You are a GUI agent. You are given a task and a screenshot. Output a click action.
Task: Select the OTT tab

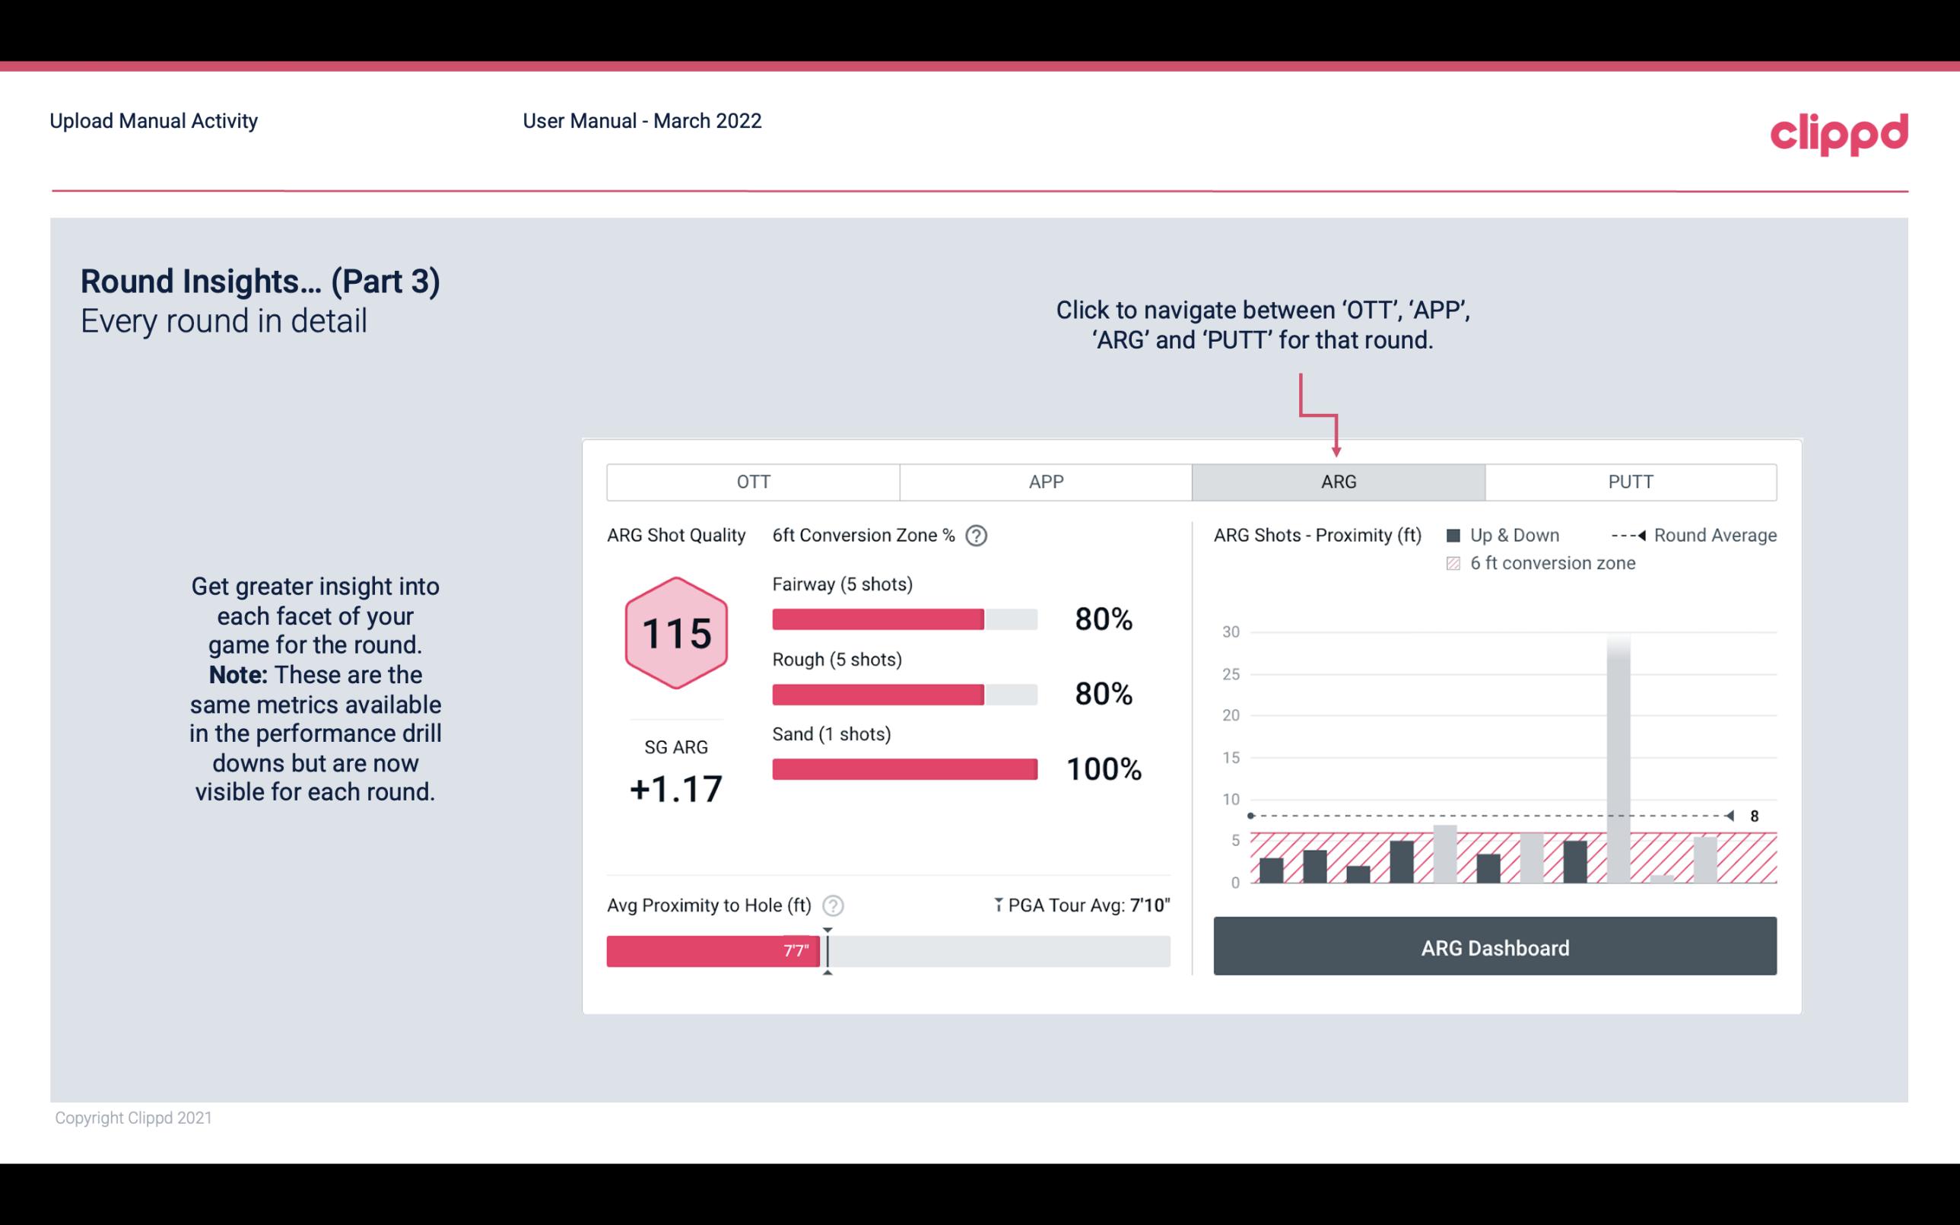coord(751,481)
